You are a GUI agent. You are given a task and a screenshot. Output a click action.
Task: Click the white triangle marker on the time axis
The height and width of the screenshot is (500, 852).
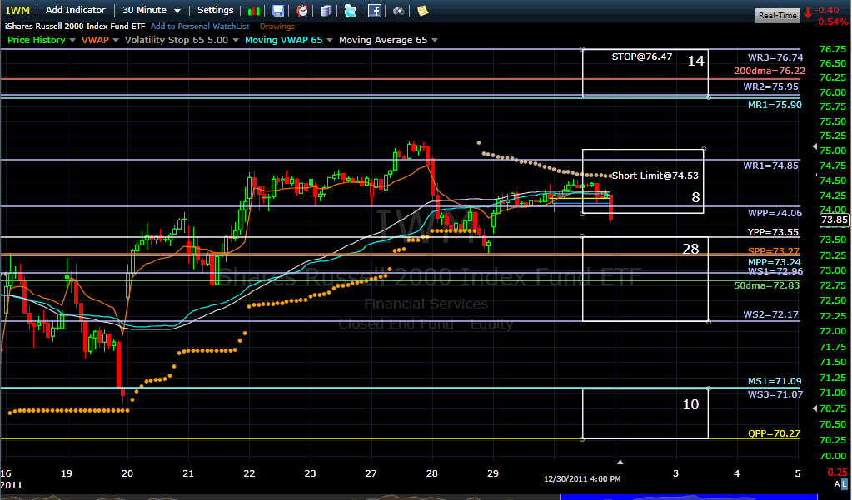[x=620, y=462]
